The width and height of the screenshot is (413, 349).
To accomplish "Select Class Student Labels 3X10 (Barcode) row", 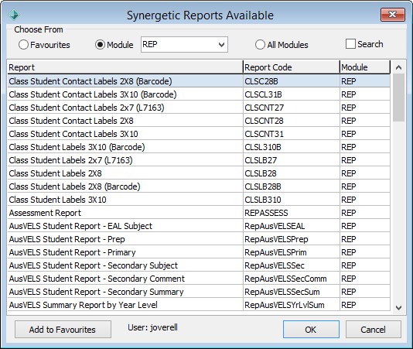I will (x=199, y=147).
